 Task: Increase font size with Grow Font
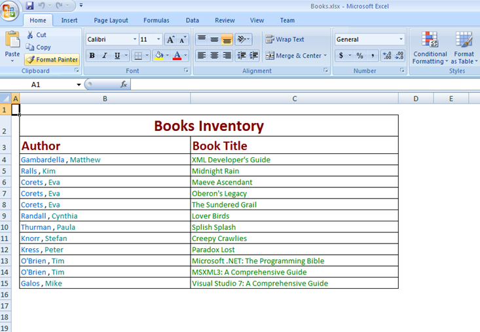pyautogui.click(x=170, y=39)
